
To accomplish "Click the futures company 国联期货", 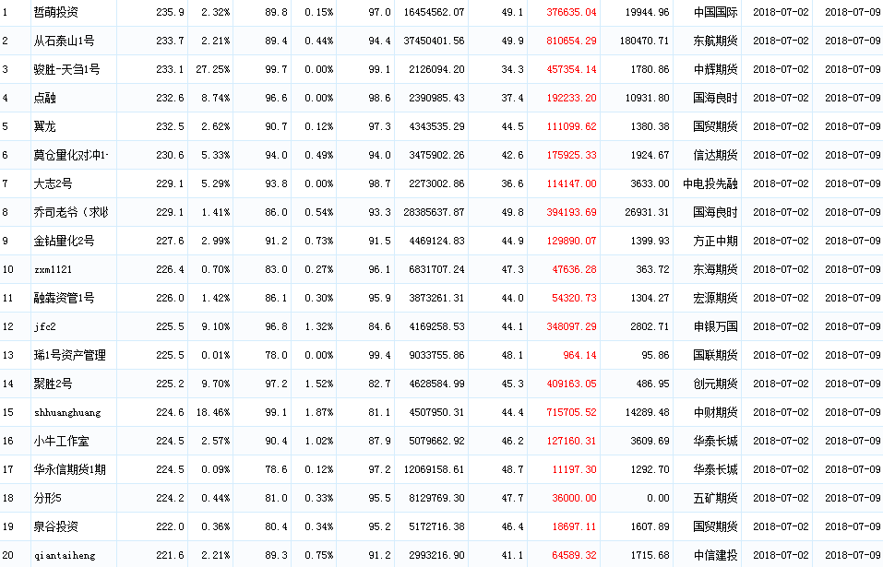I will coord(715,355).
